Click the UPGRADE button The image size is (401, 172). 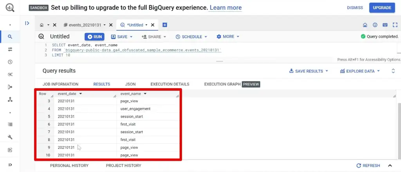point(382,8)
